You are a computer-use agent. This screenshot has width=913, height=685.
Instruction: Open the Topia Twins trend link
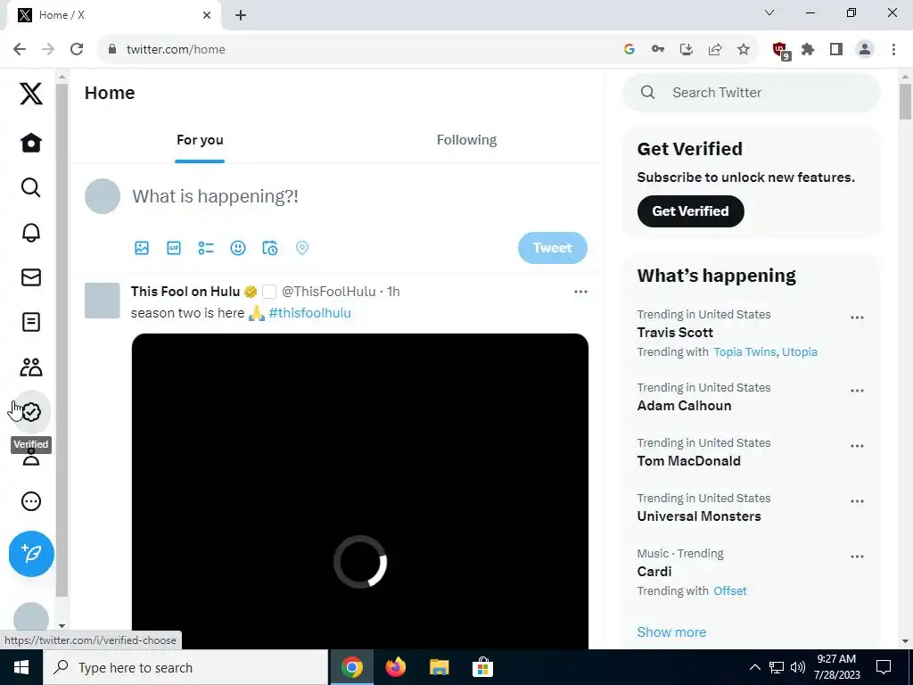(744, 351)
